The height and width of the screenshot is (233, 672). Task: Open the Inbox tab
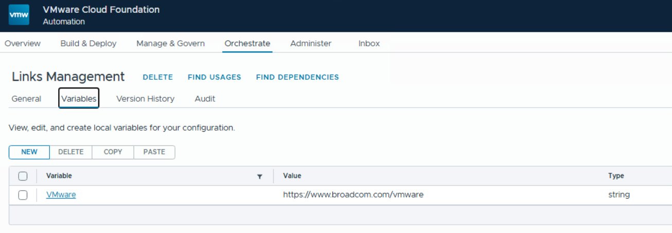pyautogui.click(x=369, y=44)
